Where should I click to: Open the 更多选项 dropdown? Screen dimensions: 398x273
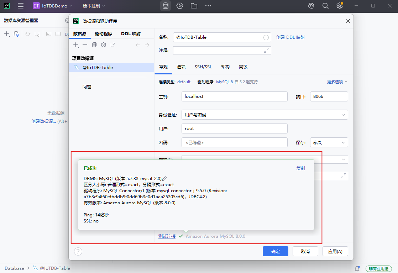[x=336, y=82]
